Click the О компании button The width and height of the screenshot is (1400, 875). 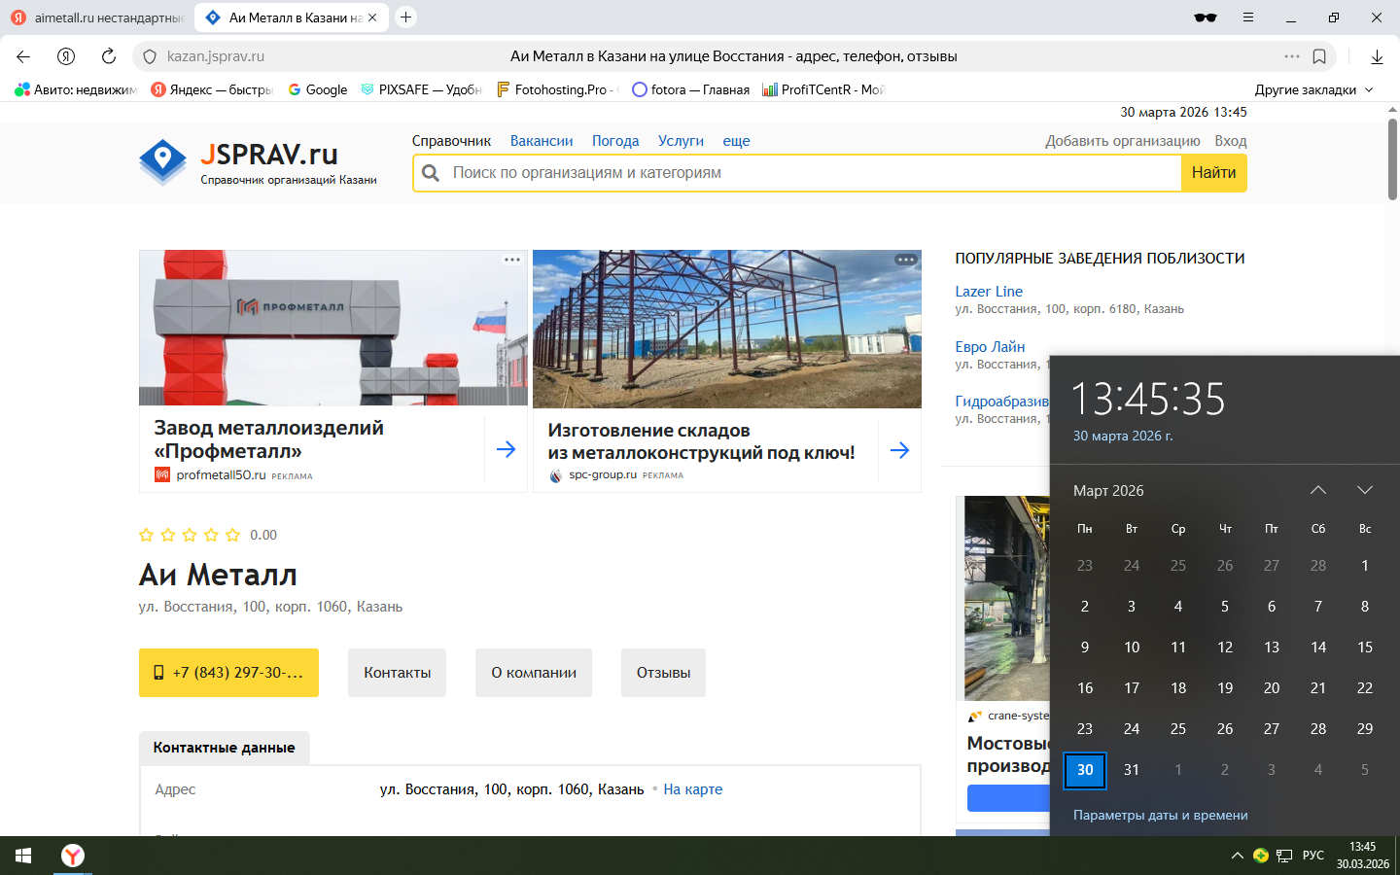click(534, 673)
